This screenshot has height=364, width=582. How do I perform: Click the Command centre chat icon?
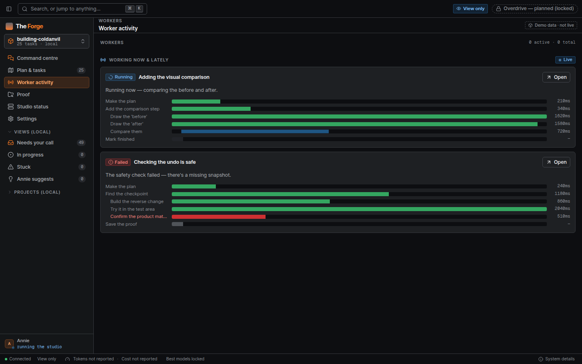click(11, 58)
